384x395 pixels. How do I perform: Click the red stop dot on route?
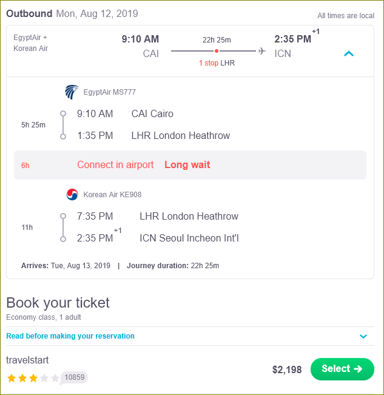pyautogui.click(x=217, y=51)
